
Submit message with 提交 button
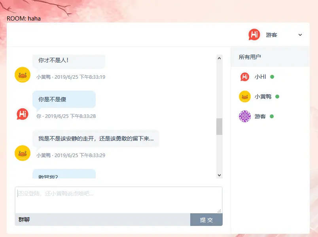(206, 220)
